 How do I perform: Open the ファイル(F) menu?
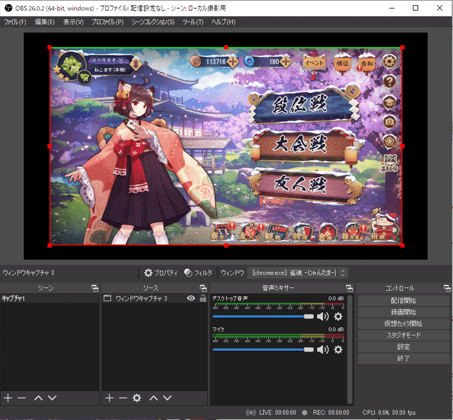coord(15,22)
